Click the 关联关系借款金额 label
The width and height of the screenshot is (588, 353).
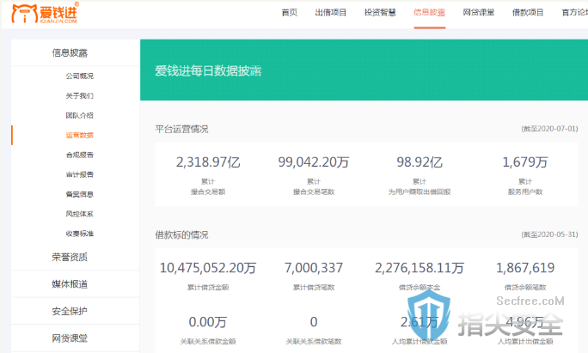pos(208,341)
